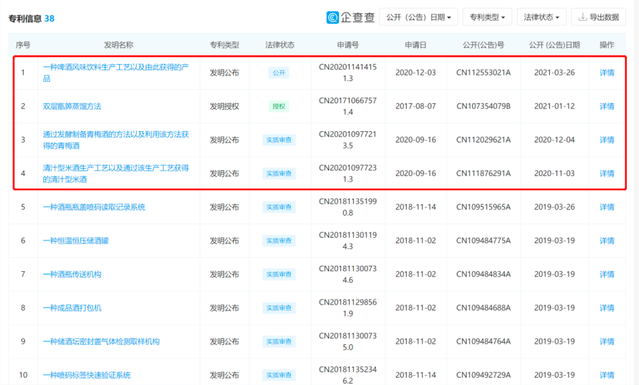Click the 申请号 column header
Screen dimensions: 639x385
(x=348, y=45)
